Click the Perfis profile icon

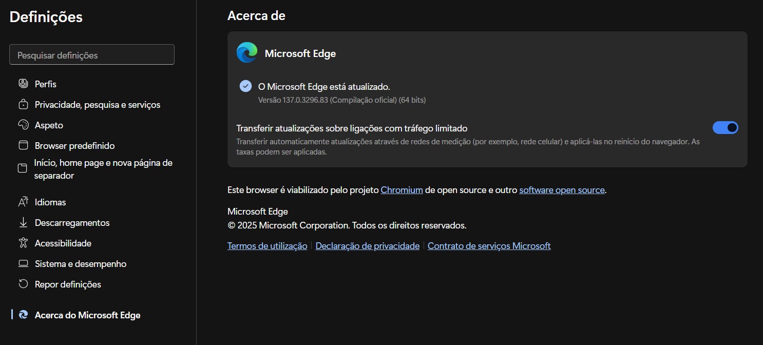point(23,84)
